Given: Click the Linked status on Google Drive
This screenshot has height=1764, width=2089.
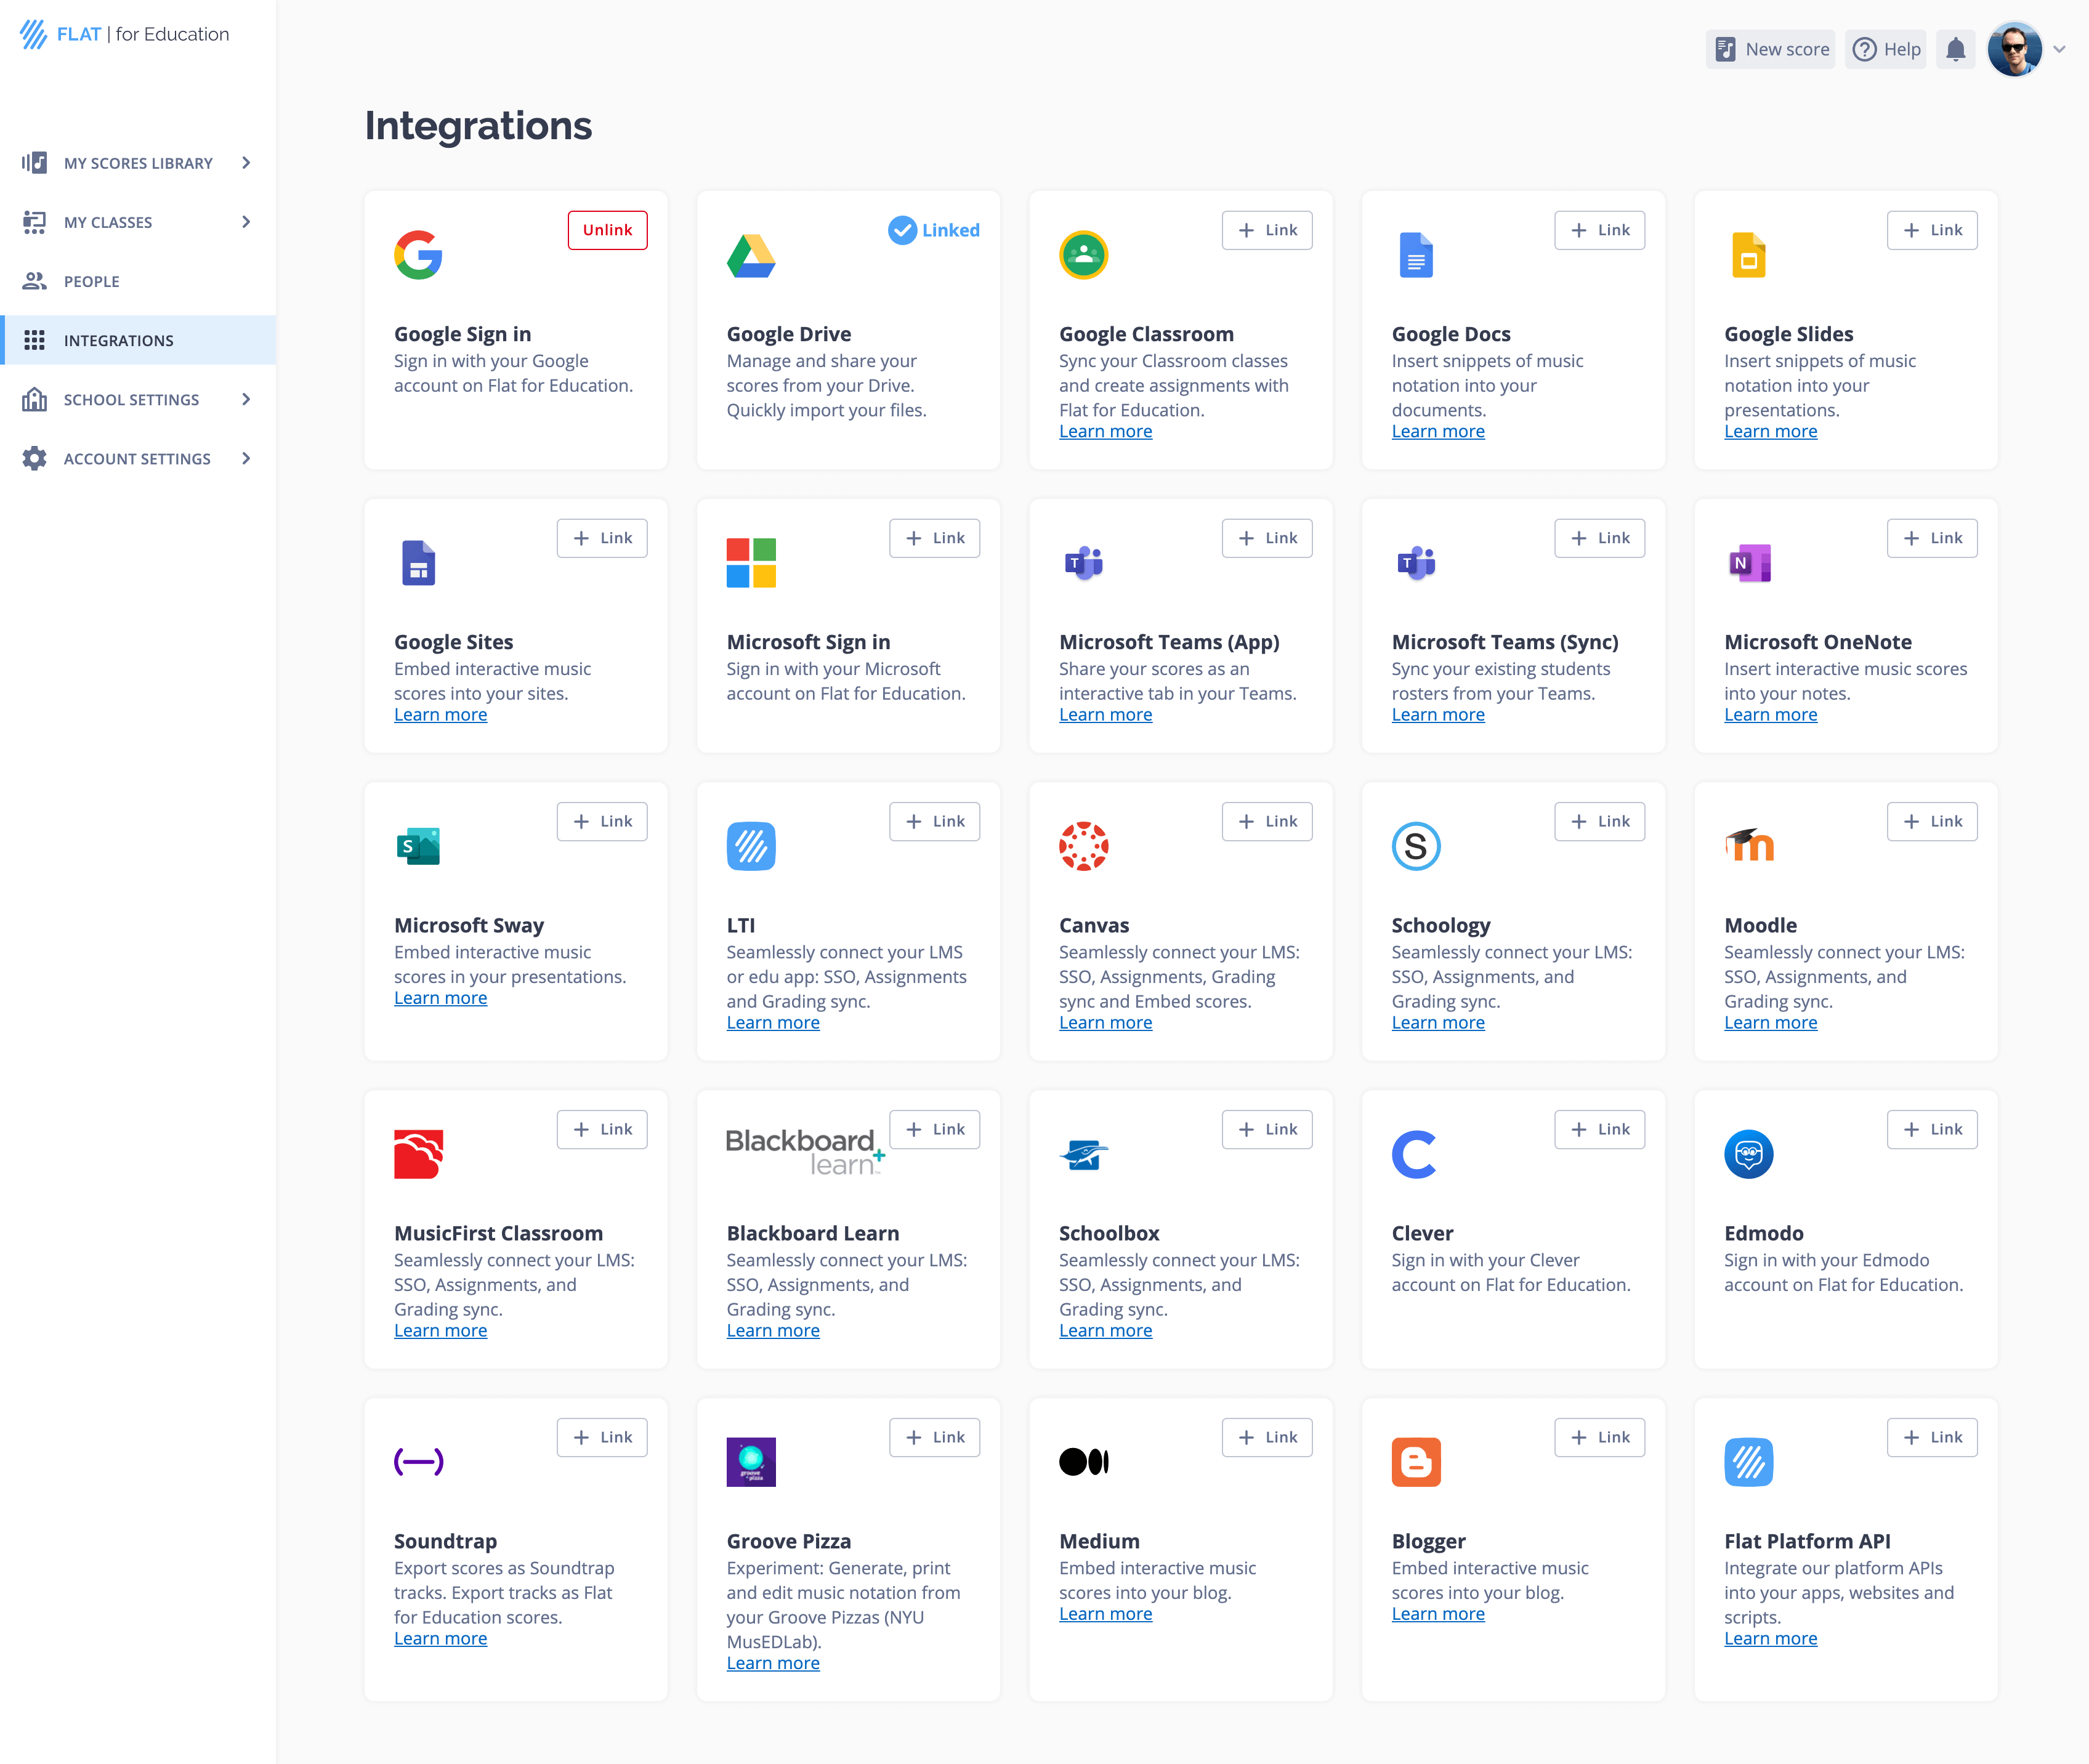Looking at the screenshot, I should pyautogui.click(x=933, y=230).
